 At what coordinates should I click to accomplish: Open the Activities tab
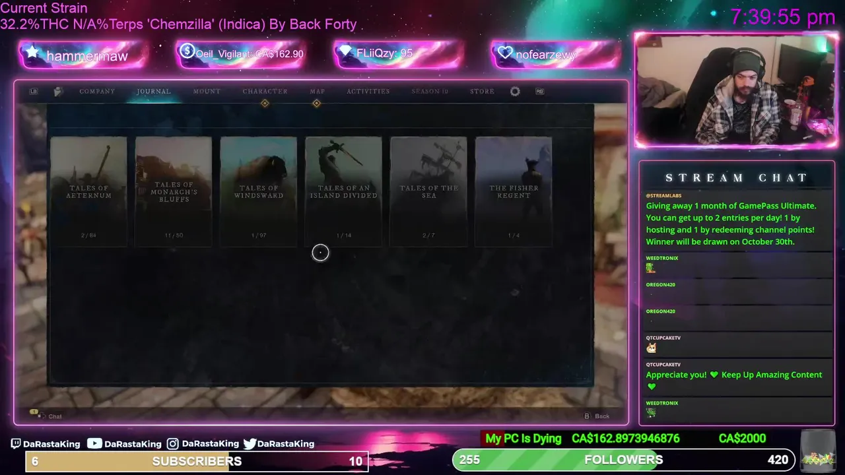(x=368, y=92)
